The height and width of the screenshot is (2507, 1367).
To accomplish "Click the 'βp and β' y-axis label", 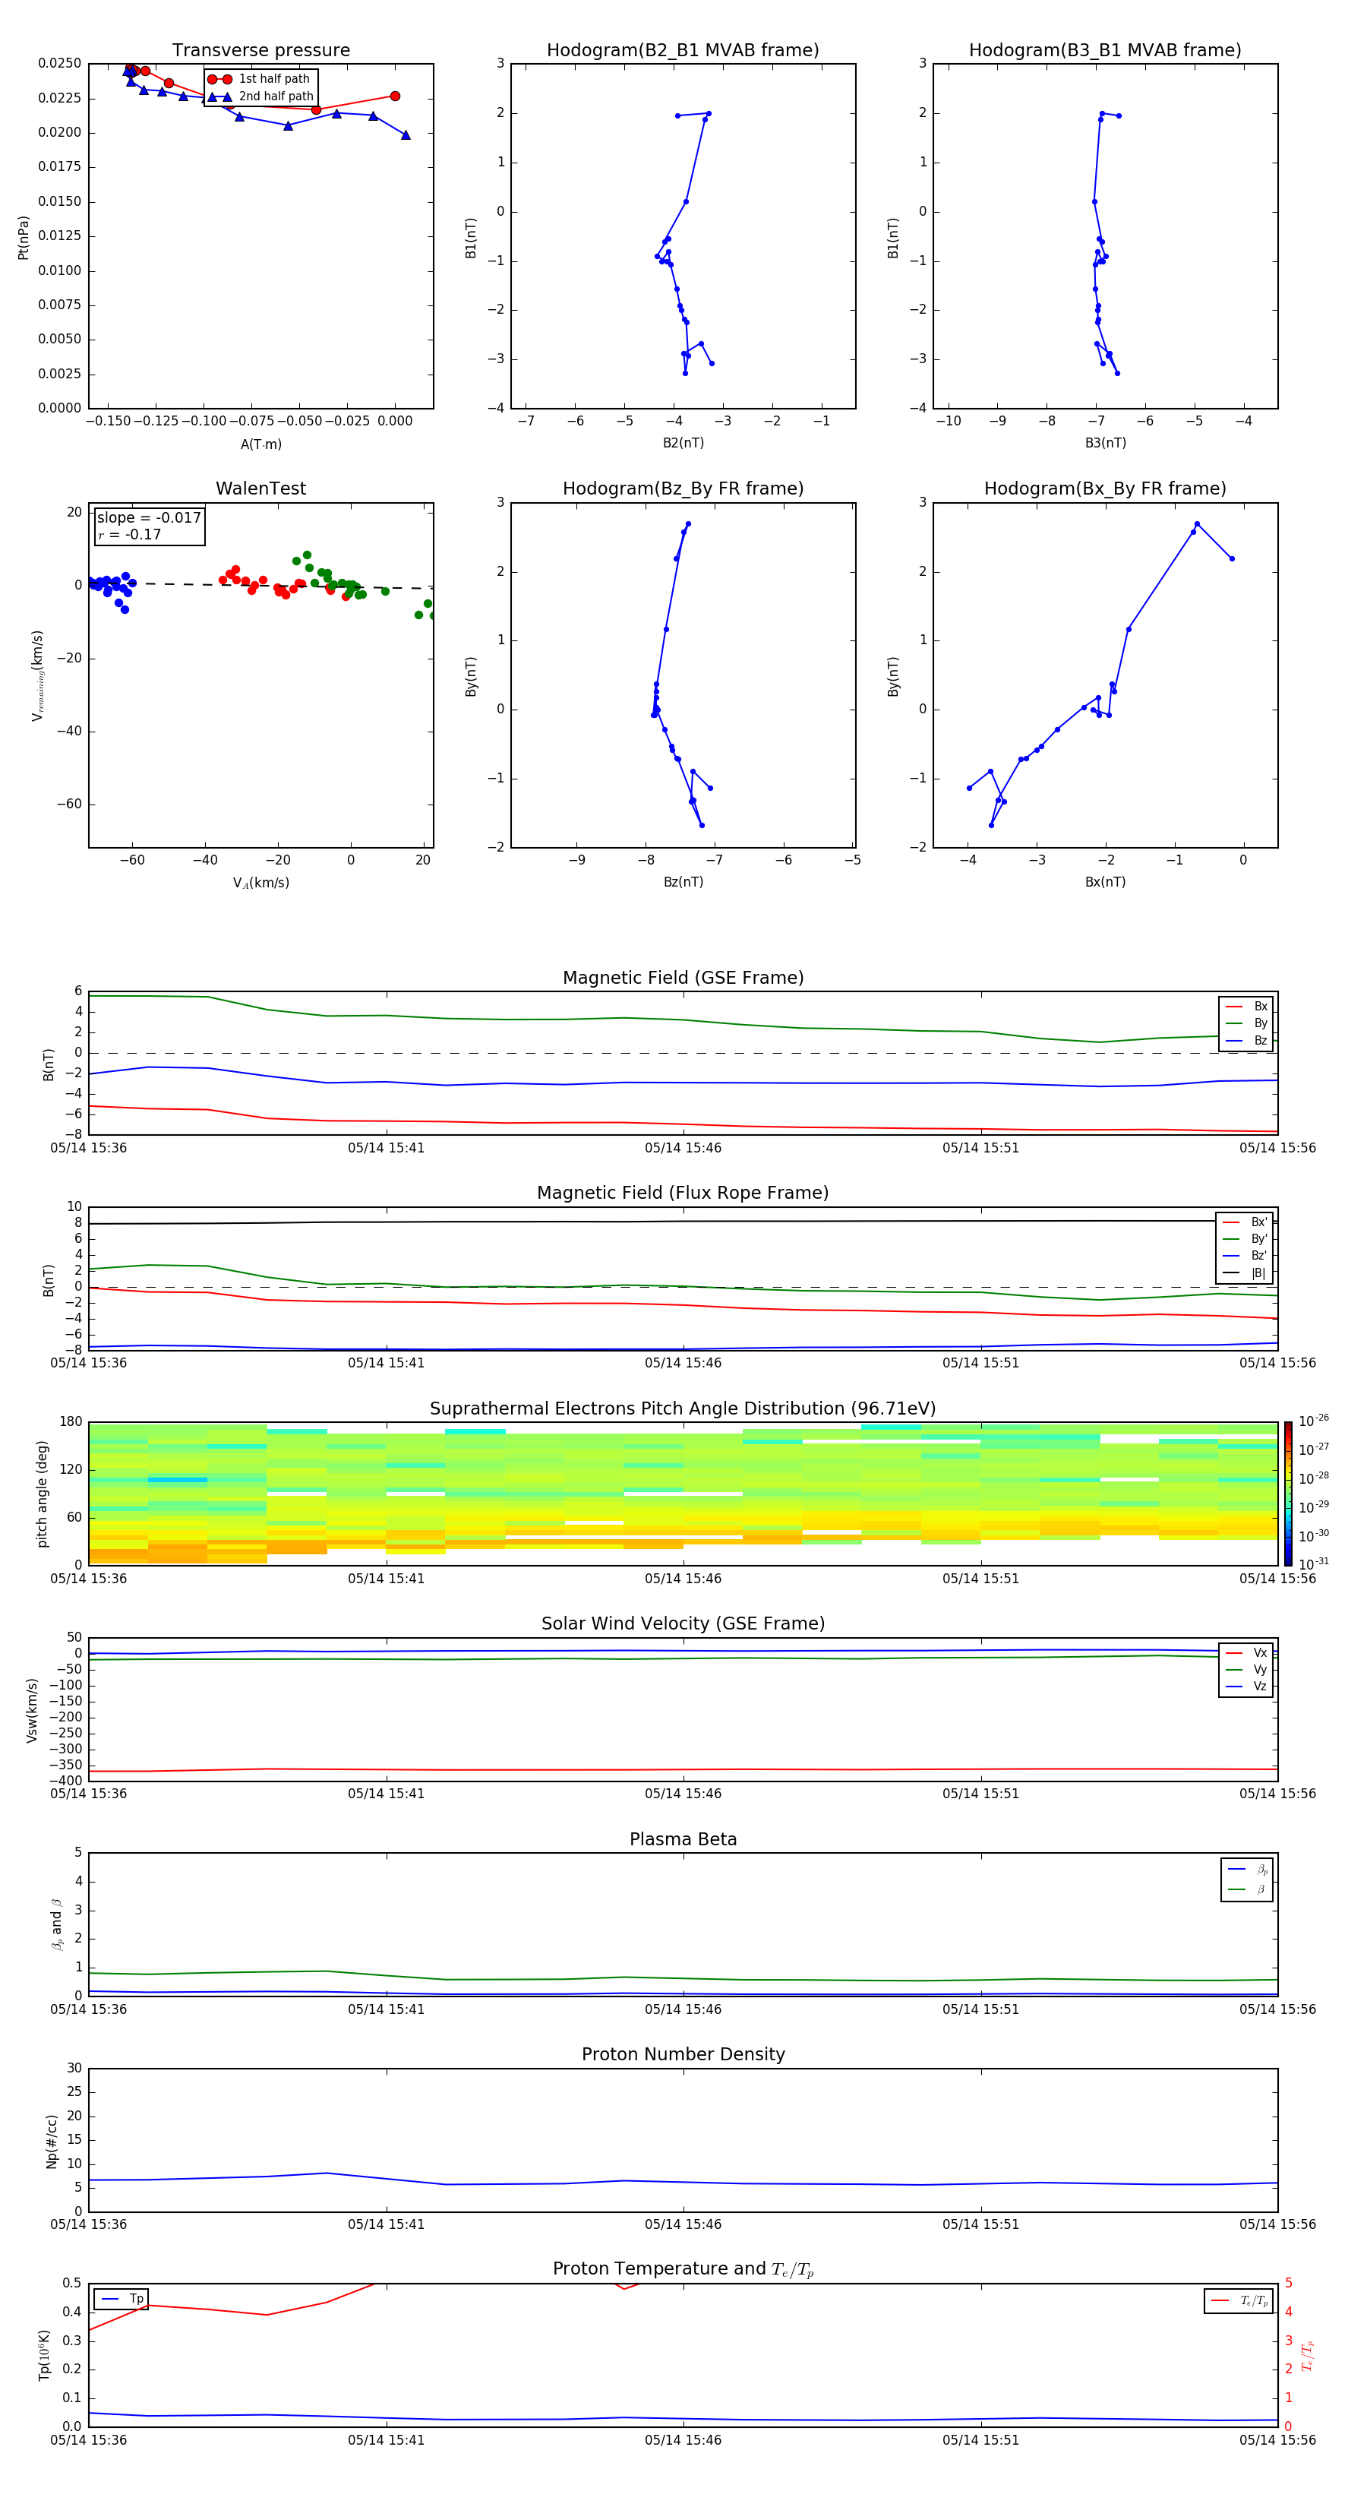I will tap(56, 1925).
